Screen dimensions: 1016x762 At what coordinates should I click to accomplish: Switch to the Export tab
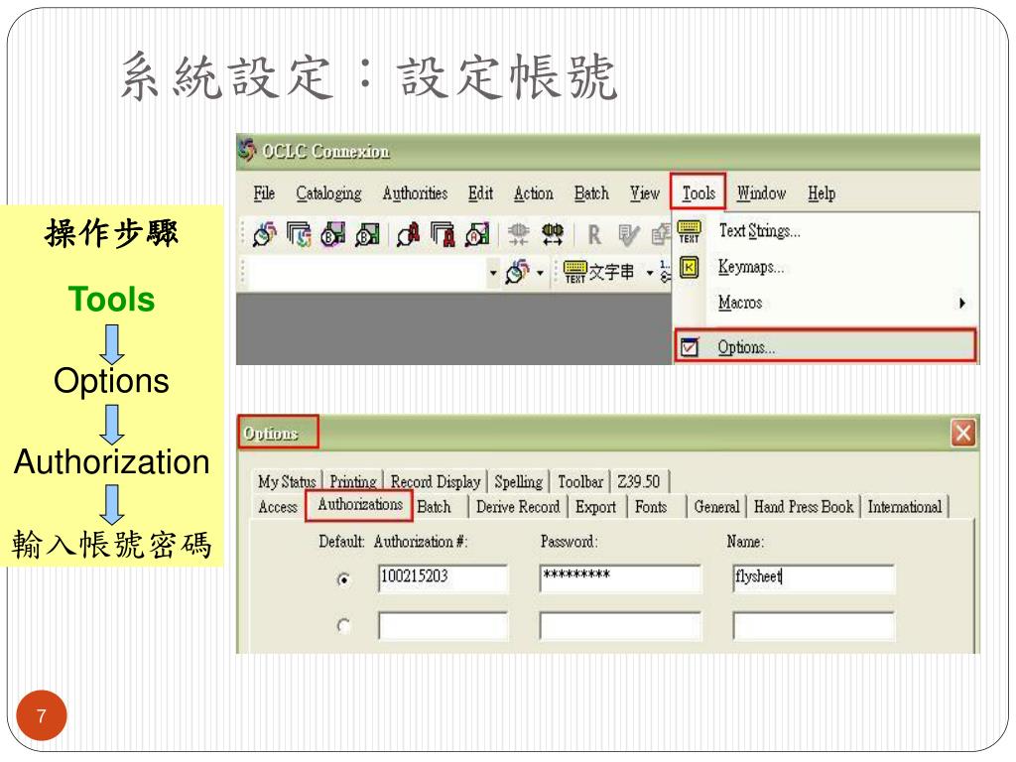click(595, 507)
